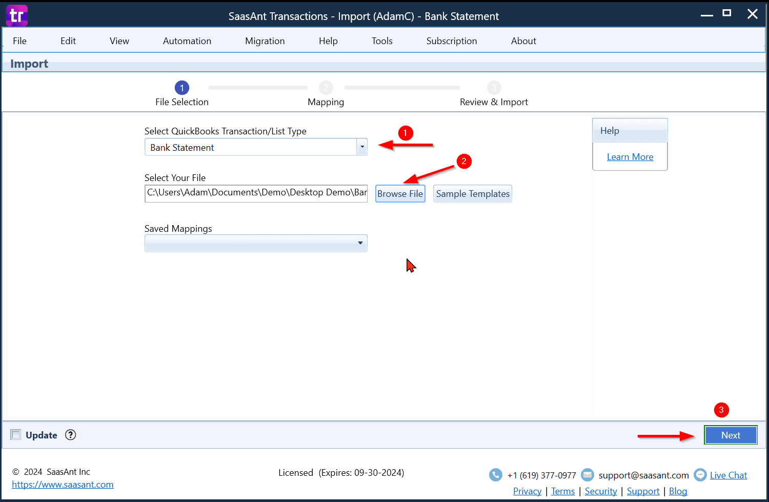Click the Import heading
Screen dimensions: 769x502
[29, 64]
